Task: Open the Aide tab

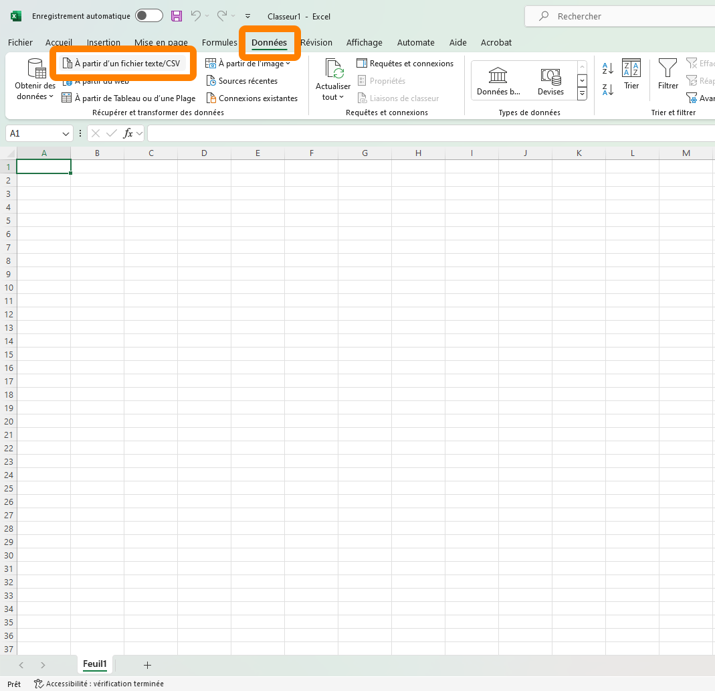Action: (x=457, y=42)
